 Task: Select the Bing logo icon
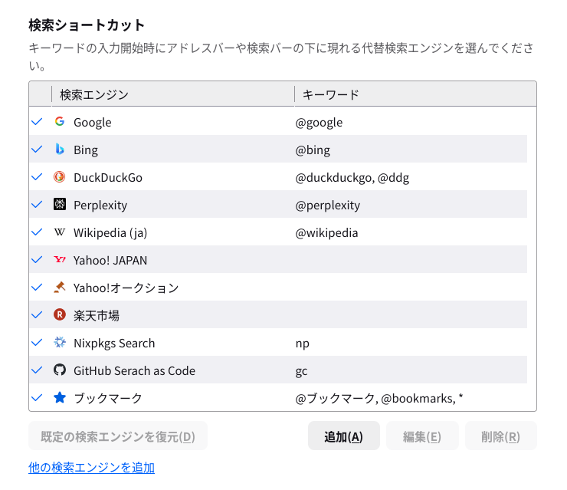[60, 149]
